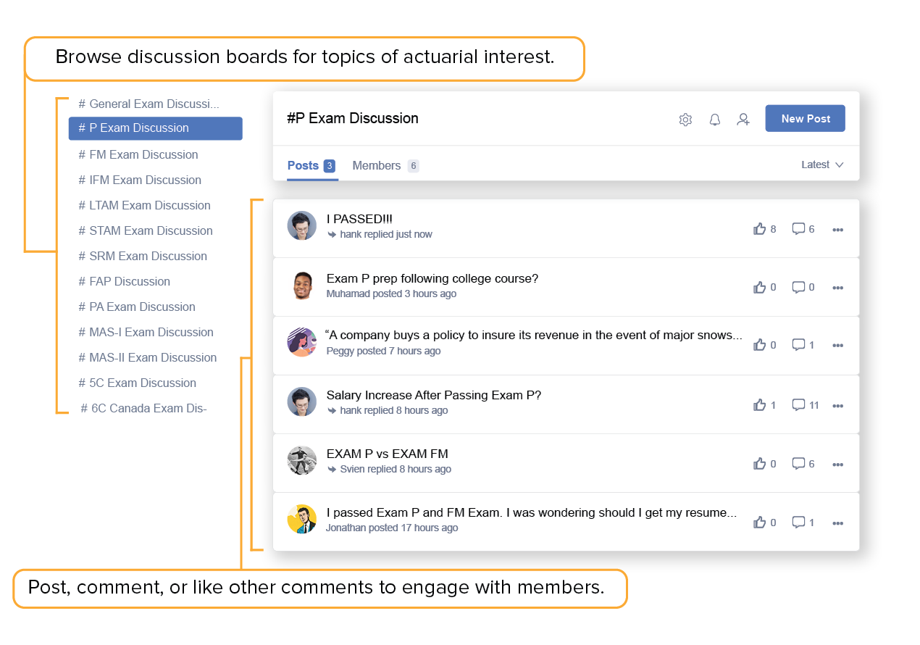Like the "I PASSED!!!" post
Screen dimensions: 920x645
760,229
